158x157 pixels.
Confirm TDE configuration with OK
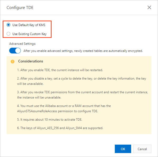pos(123,149)
